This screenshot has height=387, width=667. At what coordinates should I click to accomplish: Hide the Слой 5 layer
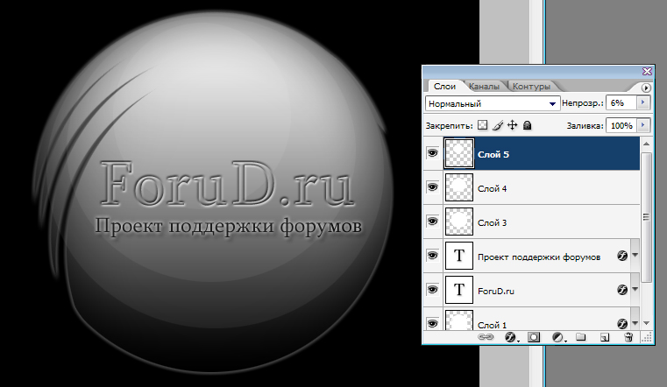pos(431,153)
